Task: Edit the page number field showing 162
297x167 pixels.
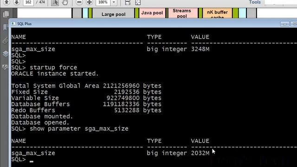Action: point(28,2)
